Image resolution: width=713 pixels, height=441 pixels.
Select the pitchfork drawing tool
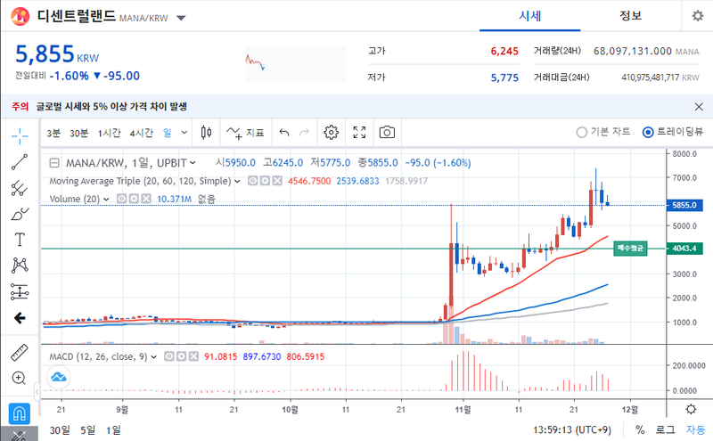(x=20, y=188)
